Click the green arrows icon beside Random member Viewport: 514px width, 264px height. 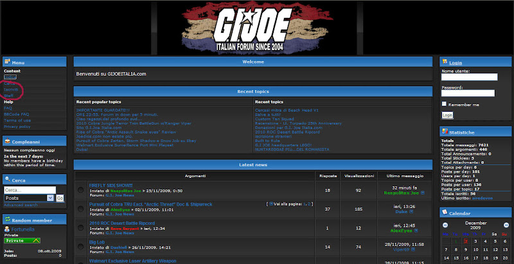tap(7, 220)
